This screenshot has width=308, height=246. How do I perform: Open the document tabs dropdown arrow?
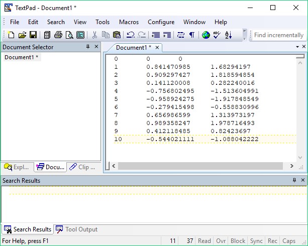297,47
